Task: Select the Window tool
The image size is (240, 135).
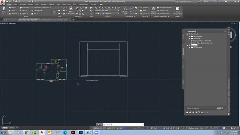Action: [13, 13]
